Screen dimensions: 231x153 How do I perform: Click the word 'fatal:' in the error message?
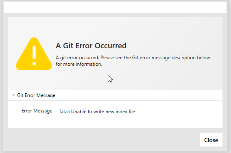[x=65, y=112]
